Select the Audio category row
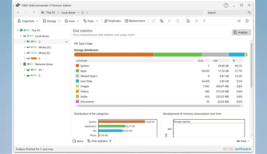Viewport: 267px width, 154px height. (x=159, y=96)
